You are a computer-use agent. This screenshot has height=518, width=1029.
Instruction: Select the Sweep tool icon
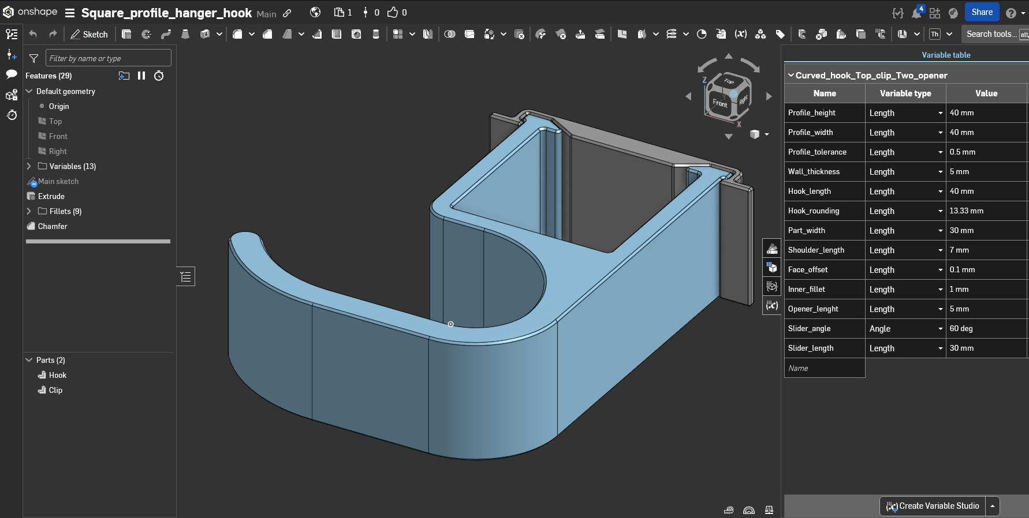pos(166,35)
